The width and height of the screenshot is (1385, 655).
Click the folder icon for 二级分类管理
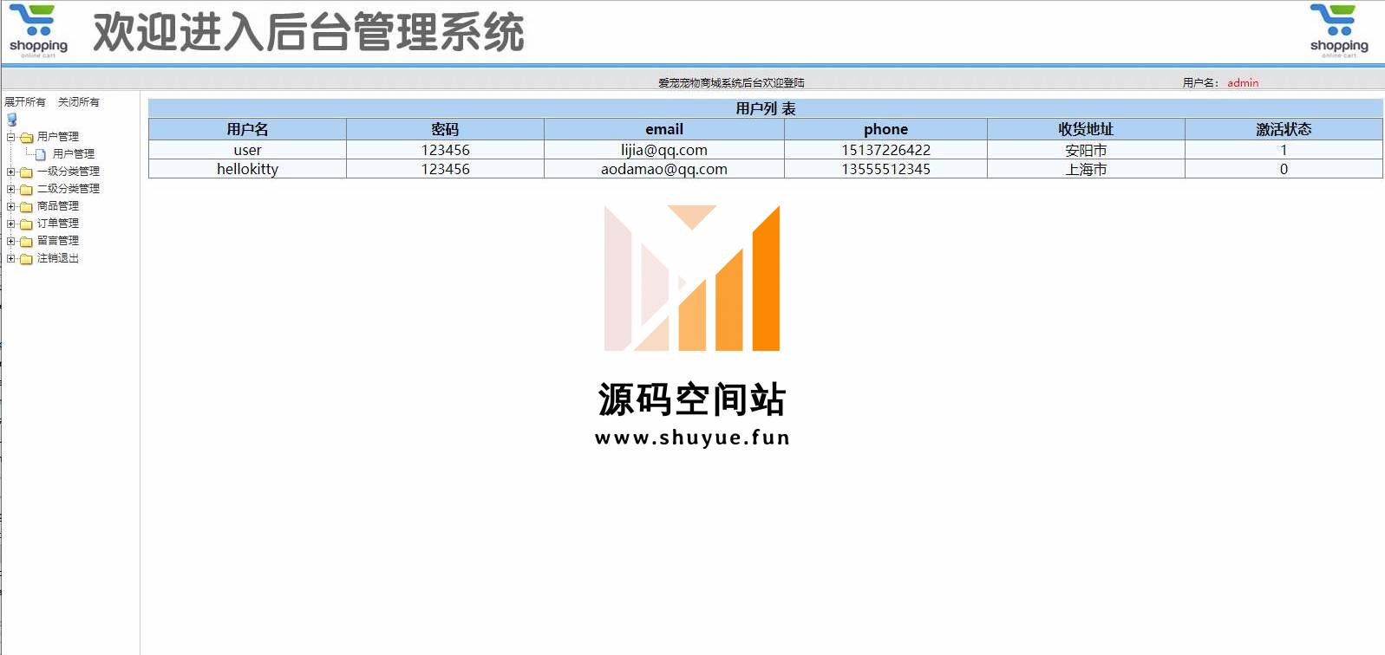pos(27,189)
